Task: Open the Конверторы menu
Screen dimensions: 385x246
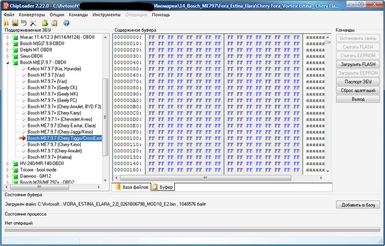Action: [x=32, y=15]
